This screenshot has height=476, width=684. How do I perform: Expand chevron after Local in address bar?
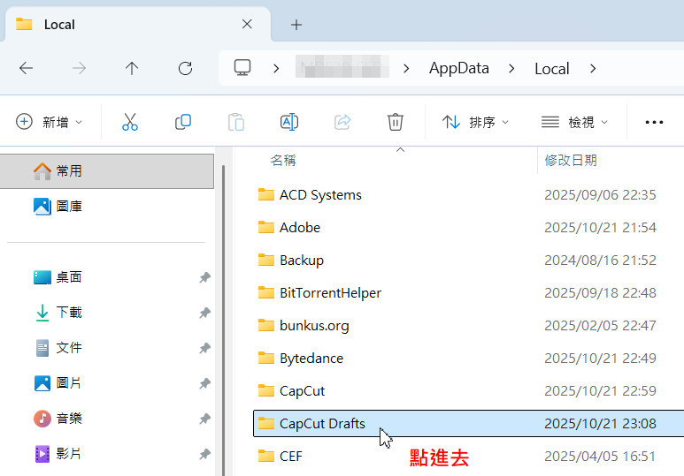(x=593, y=68)
